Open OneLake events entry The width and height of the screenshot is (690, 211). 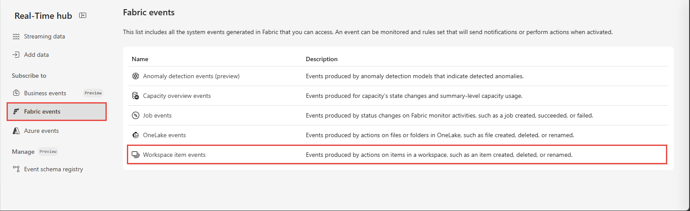[x=164, y=135]
